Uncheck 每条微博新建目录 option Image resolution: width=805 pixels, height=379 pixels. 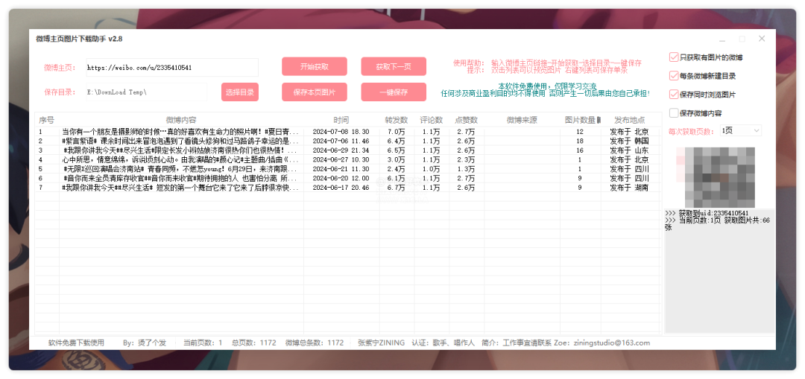pos(674,76)
